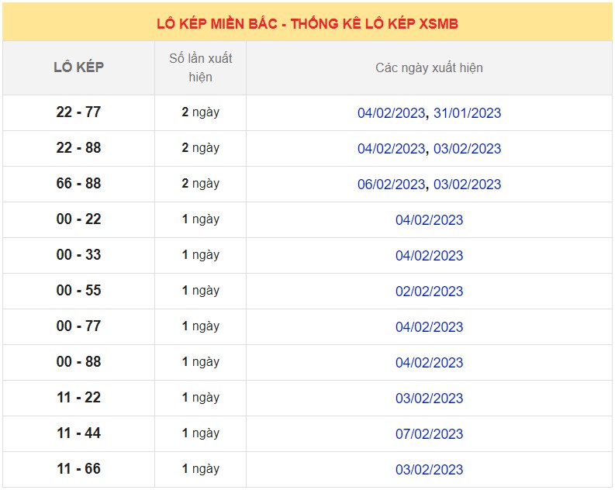Image resolution: width=615 pixels, height=490 pixels.
Task: Click 03/02/2023 in the 22 - 88 row
Action: (x=467, y=149)
